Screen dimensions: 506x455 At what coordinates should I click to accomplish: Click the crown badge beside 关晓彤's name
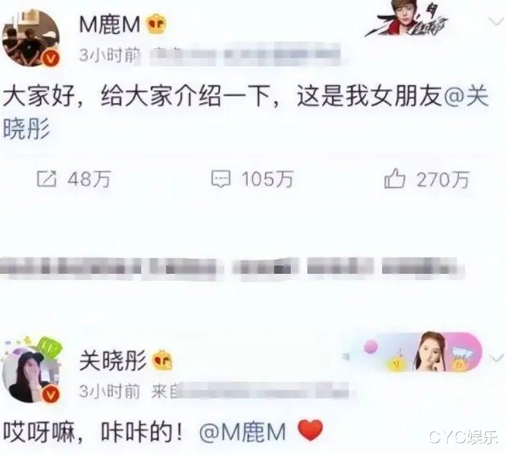162,360
